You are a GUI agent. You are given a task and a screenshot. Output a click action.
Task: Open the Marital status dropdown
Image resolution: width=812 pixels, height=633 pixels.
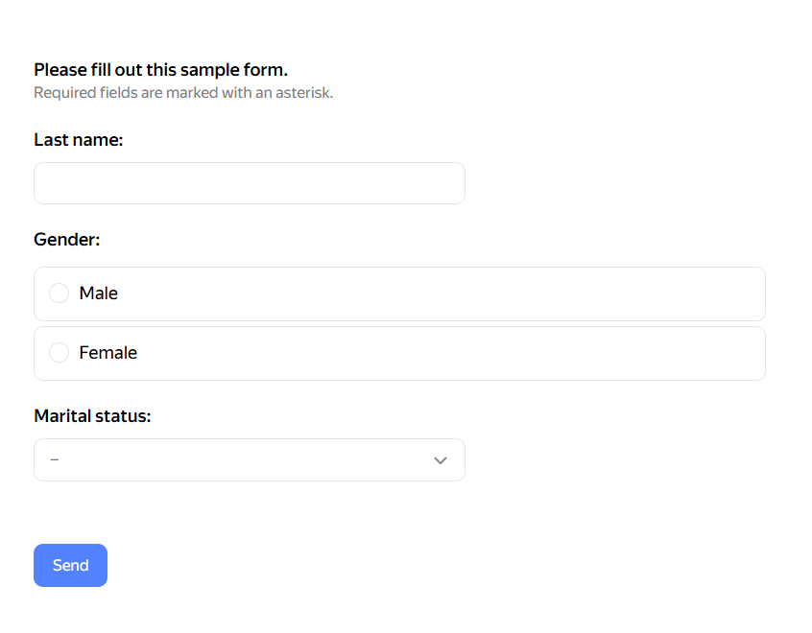point(249,460)
